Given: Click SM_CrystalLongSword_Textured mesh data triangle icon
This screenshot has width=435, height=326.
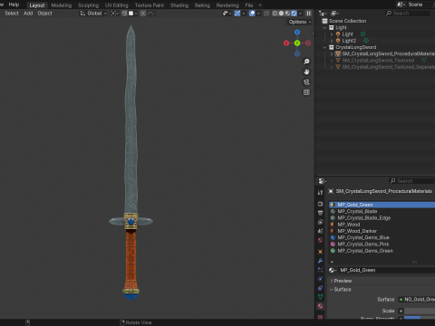Looking at the screenshot, I should pyautogui.click(x=424, y=61).
